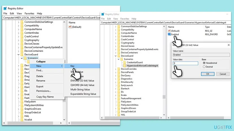Click the Scenarios folder icon in right window
The width and height of the screenshot is (234, 131).
[x=122, y=59]
